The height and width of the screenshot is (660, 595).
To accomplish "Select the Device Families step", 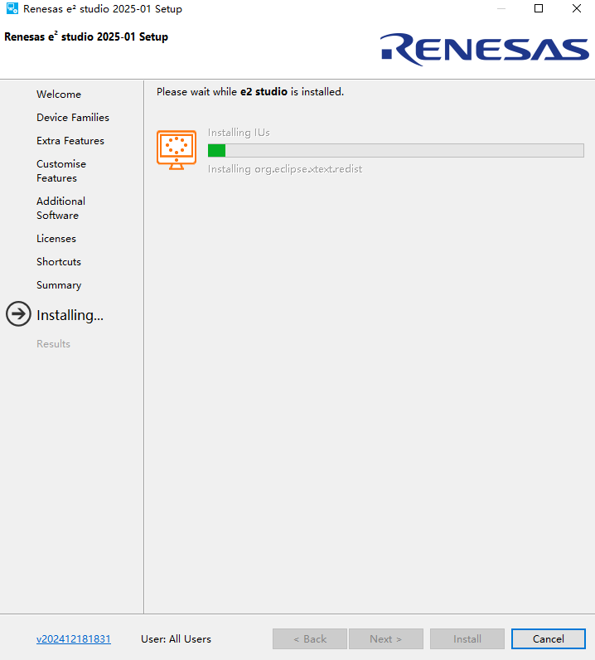I will (73, 118).
